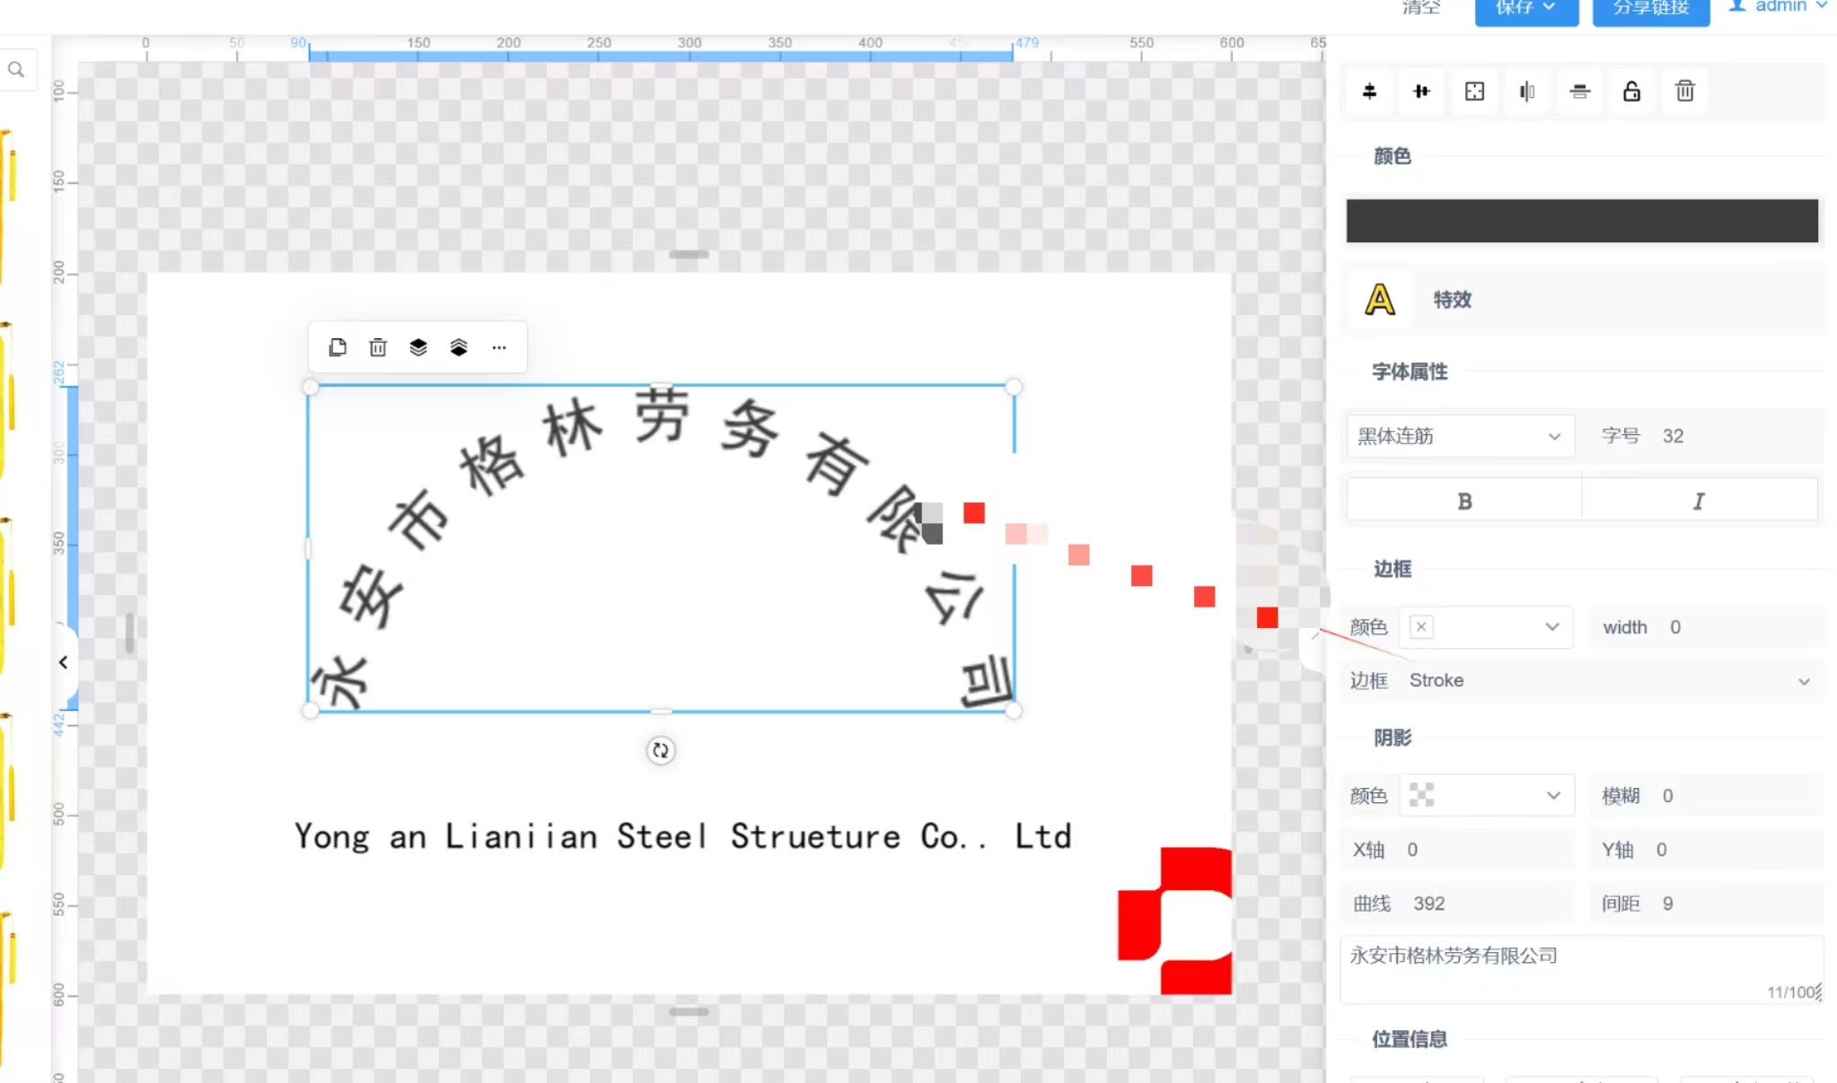Open the border color dropdown

coord(1486,627)
